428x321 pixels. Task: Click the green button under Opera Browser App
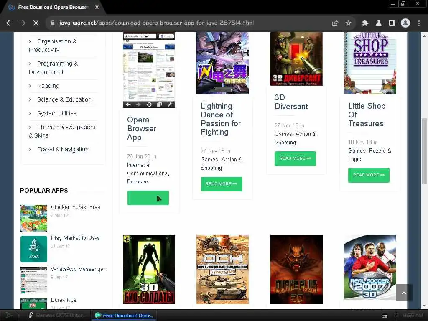click(x=148, y=198)
